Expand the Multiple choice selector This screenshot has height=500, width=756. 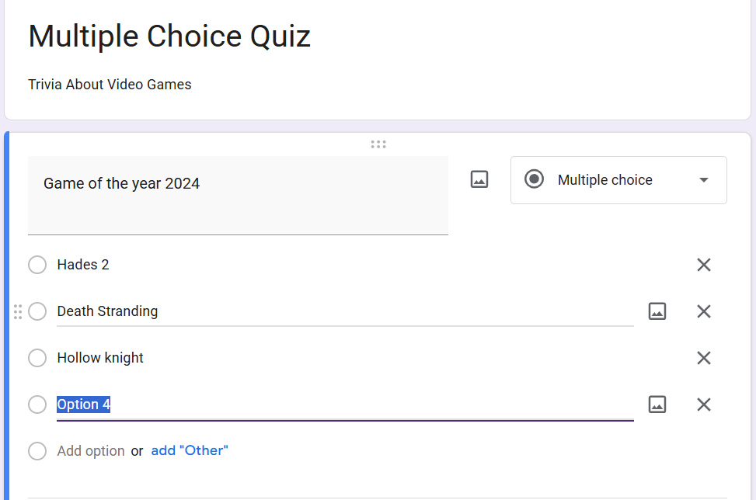(x=618, y=179)
